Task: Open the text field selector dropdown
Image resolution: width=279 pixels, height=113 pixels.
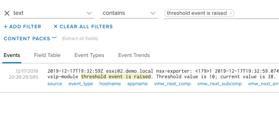Action: click(89, 13)
